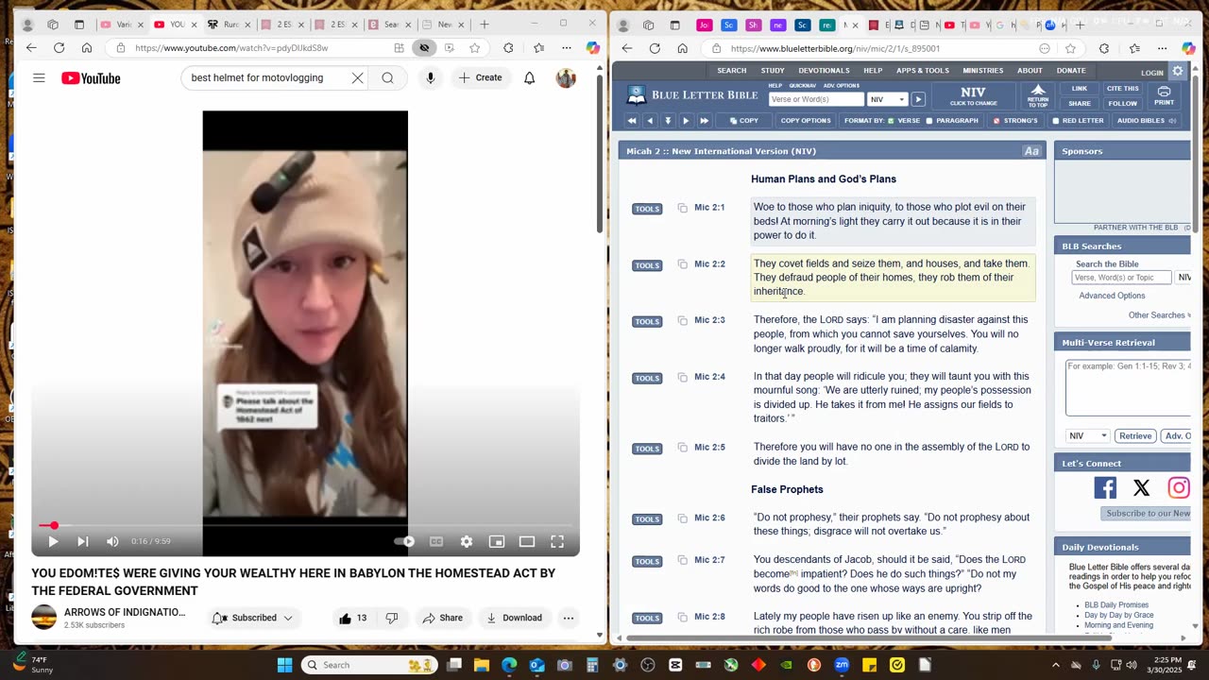The image size is (1209, 680).
Task: Select the Verse format checkbox
Action: pyautogui.click(x=891, y=121)
